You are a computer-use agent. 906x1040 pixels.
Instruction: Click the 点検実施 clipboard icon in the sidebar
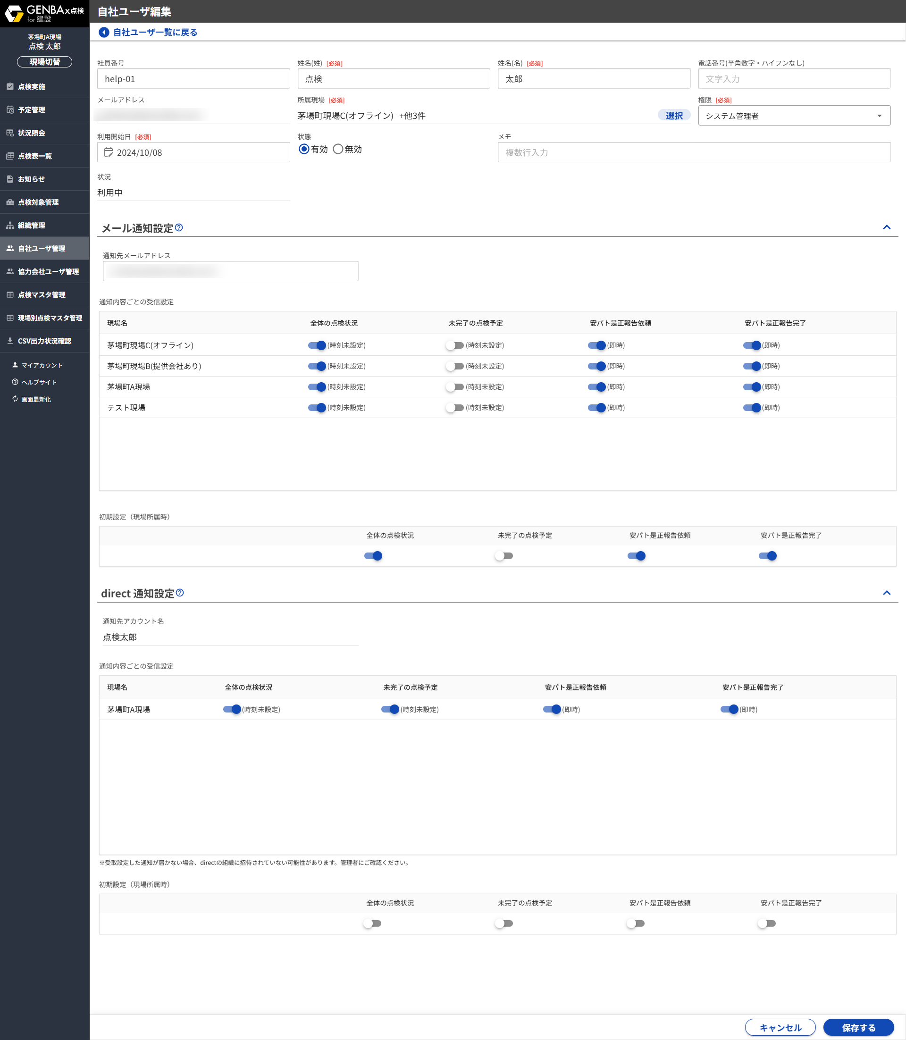[10, 86]
